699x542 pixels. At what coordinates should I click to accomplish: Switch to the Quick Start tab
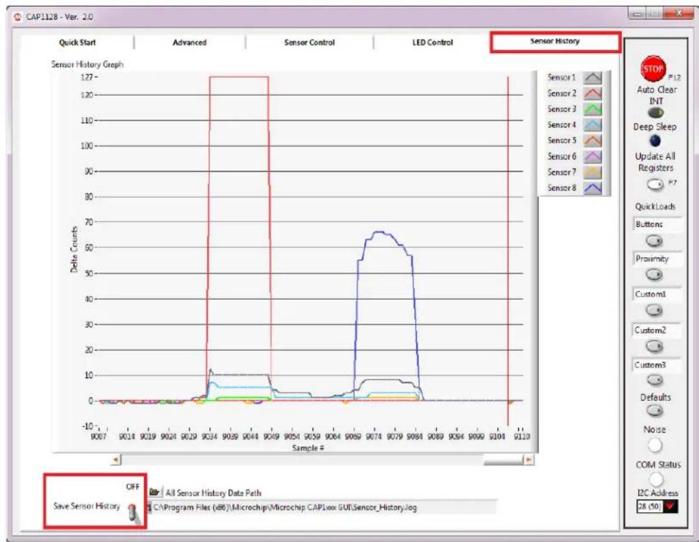[x=77, y=42]
